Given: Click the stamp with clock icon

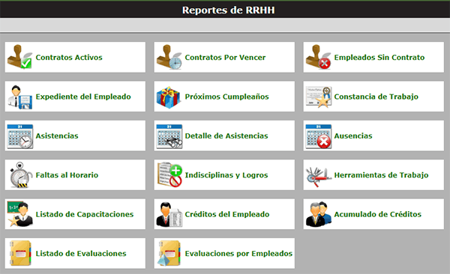Looking at the screenshot, I should [x=169, y=57].
